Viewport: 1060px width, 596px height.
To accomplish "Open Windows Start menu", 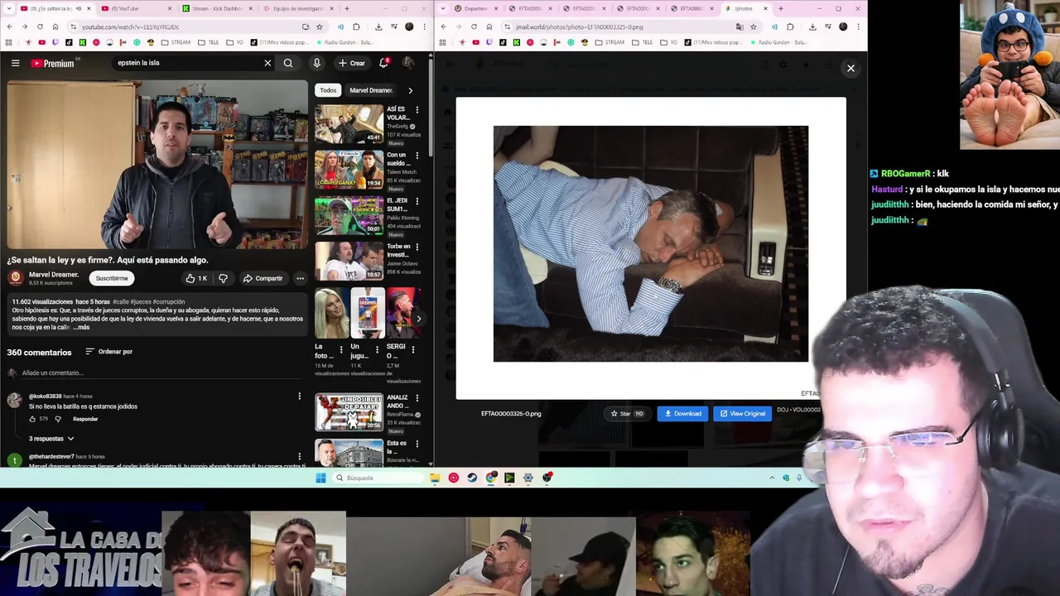I will (x=320, y=478).
